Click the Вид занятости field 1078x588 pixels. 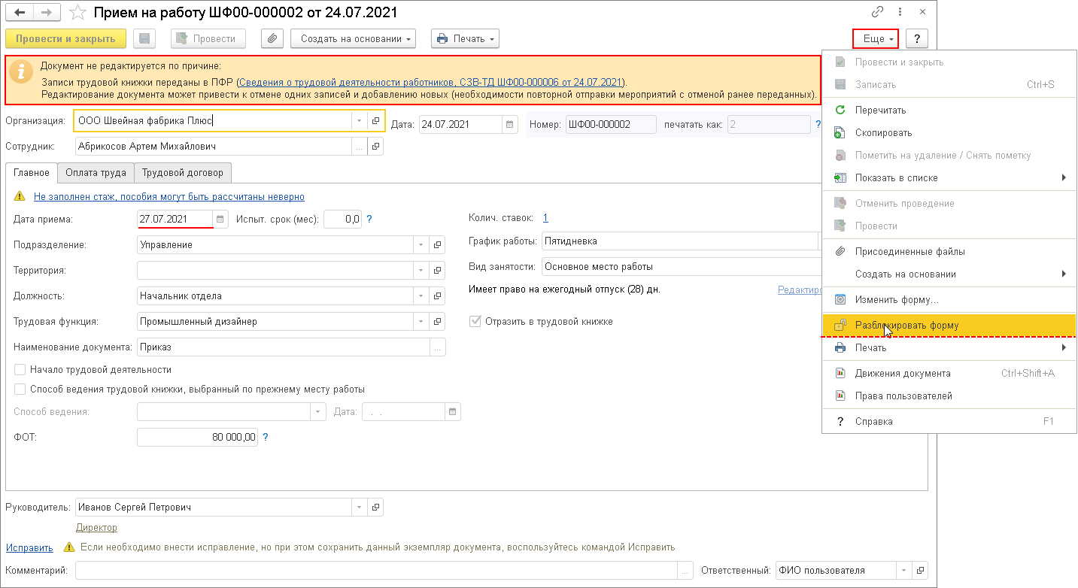tap(683, 267)
